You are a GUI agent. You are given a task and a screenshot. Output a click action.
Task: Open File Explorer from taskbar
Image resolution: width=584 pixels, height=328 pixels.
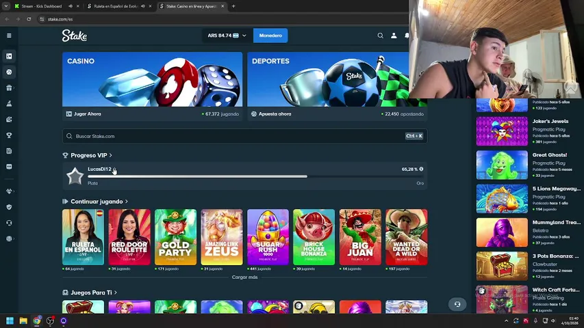tap(23, 320)
